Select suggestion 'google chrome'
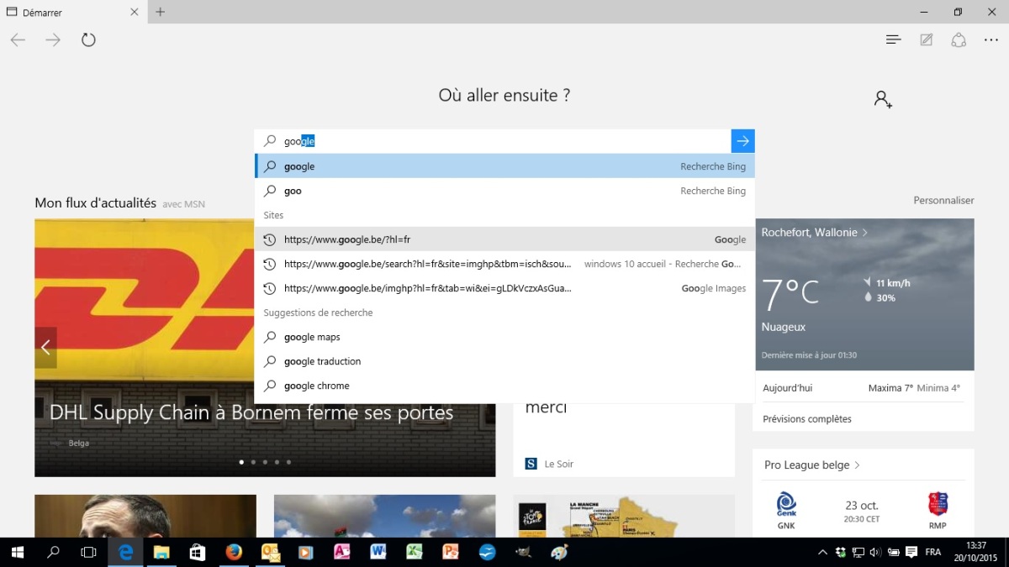Screen dimensions: 1009x567 [x=504, y=386]
